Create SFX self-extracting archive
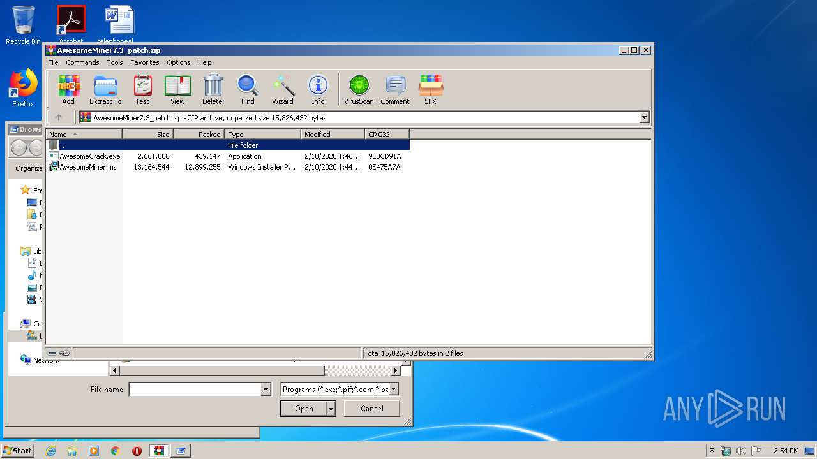 click(431, 89)
